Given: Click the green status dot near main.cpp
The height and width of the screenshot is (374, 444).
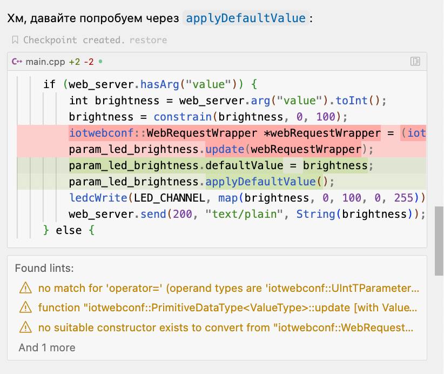Looking at the screenshot, I should point(100,62).
